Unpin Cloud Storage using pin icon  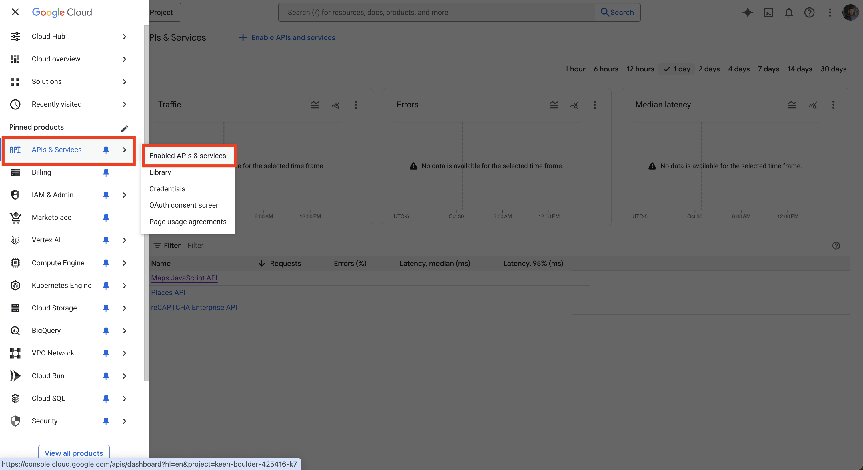pyautogui.click(x=106, y=308)
